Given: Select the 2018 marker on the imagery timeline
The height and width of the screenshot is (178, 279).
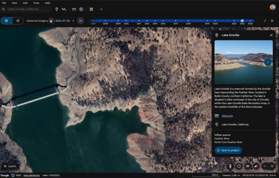Looking at the screenshot, I should [188, 21].
